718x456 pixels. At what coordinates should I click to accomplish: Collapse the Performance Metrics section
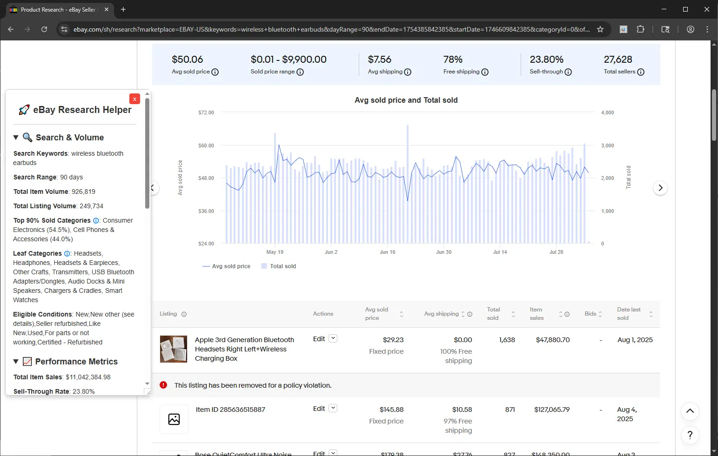point(16,362)
